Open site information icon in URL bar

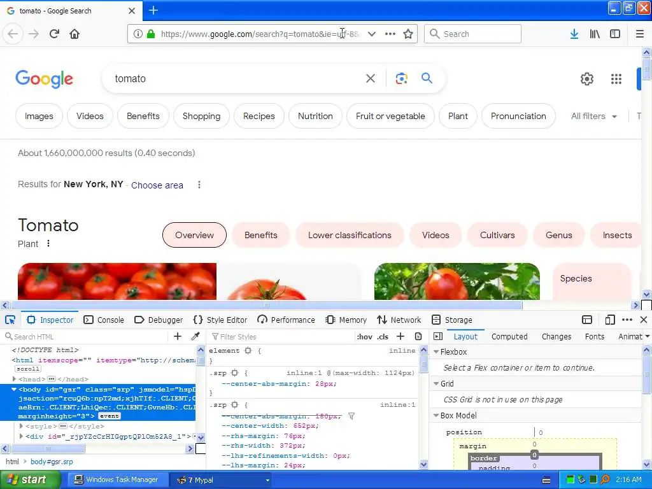click(138, 34)
